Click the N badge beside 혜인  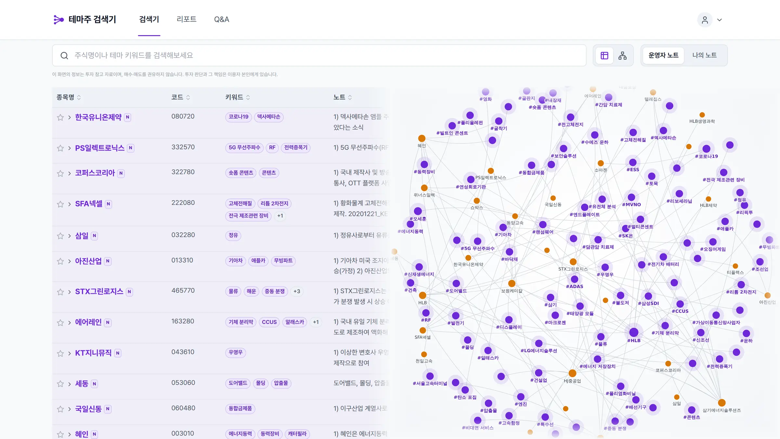[x=94, y=434]
